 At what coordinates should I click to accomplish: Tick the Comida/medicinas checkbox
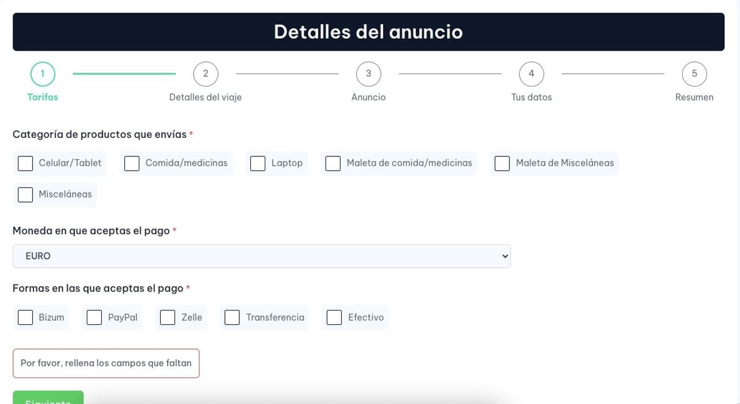click(x=132, y=163)
